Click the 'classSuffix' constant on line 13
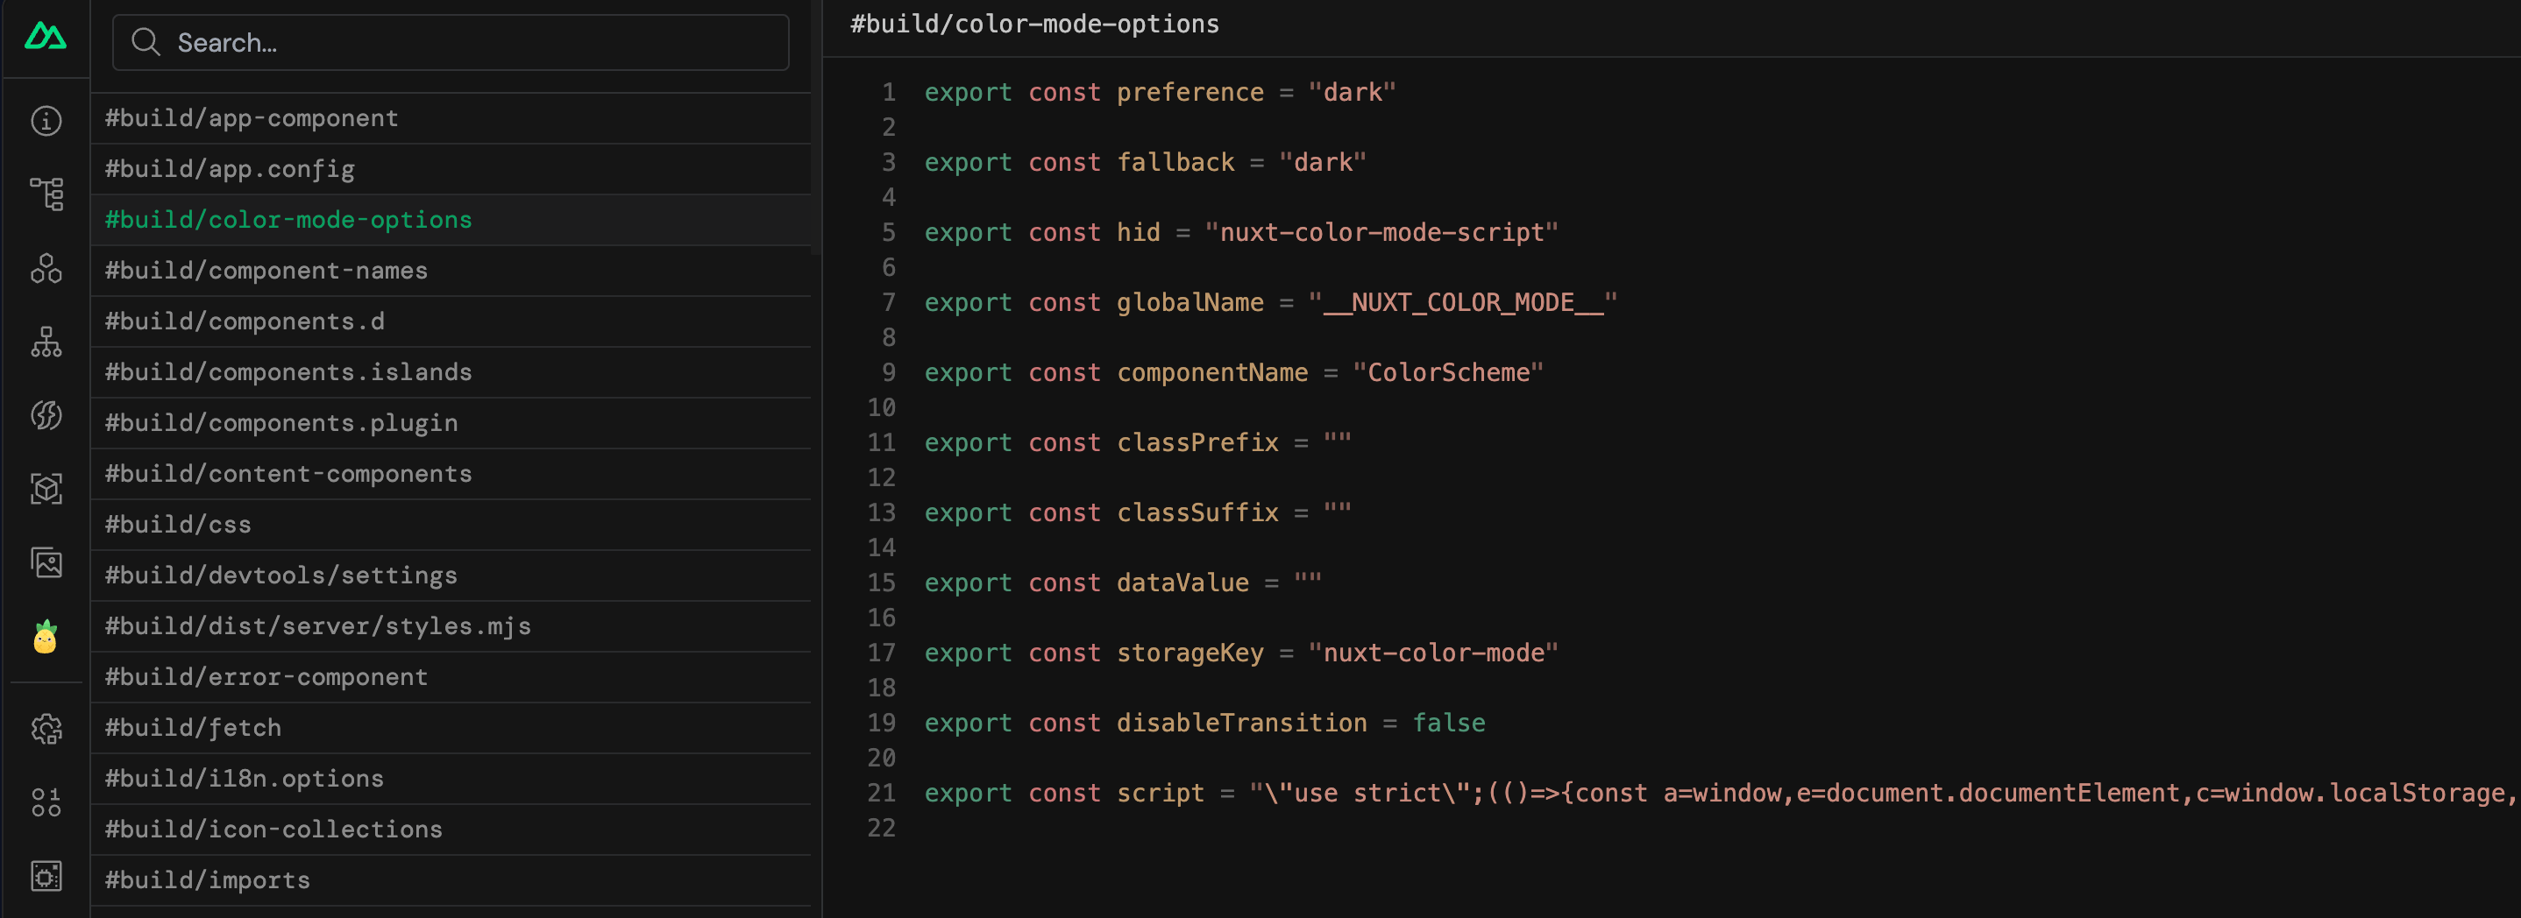This screenshot has width=2521, height=918. [1198, 512]
